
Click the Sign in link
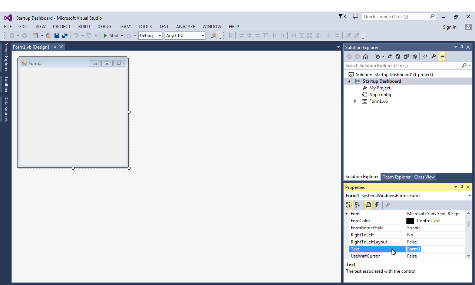[450, 27]
